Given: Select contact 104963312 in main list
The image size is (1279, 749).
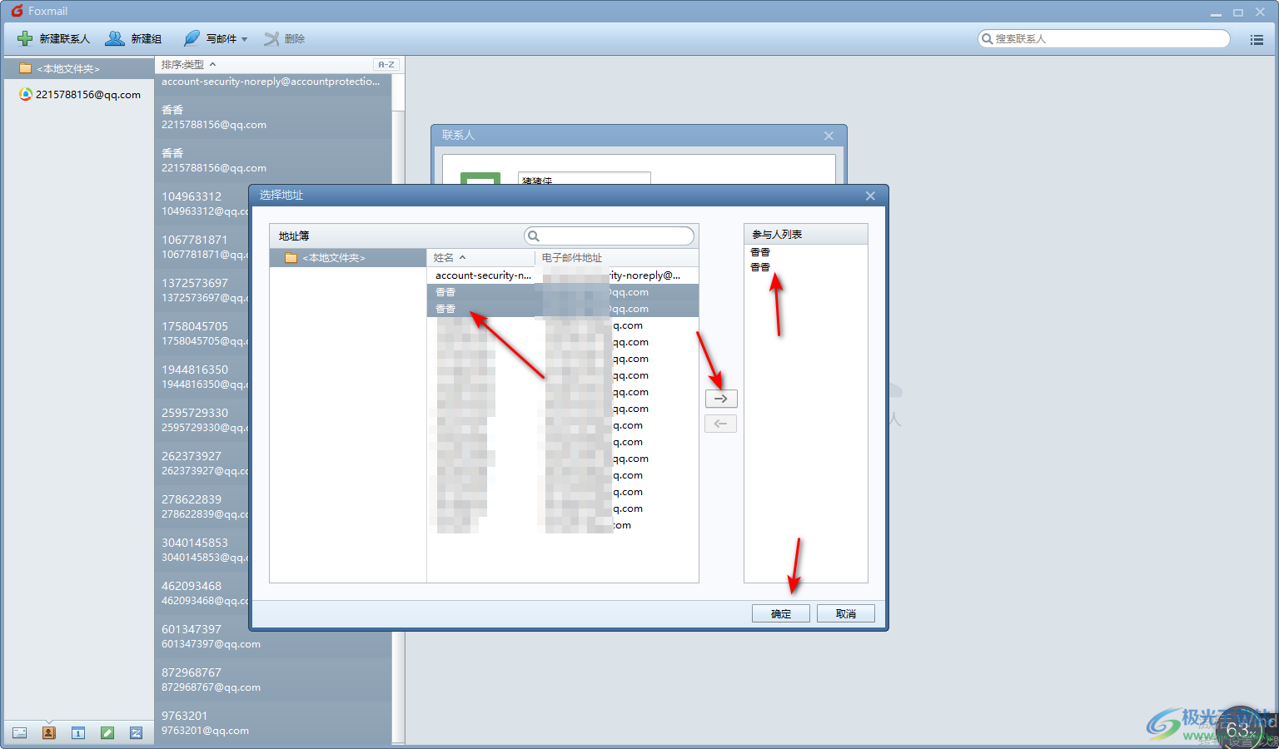Looking at the screenshot, I should click(x=202, y=203).
